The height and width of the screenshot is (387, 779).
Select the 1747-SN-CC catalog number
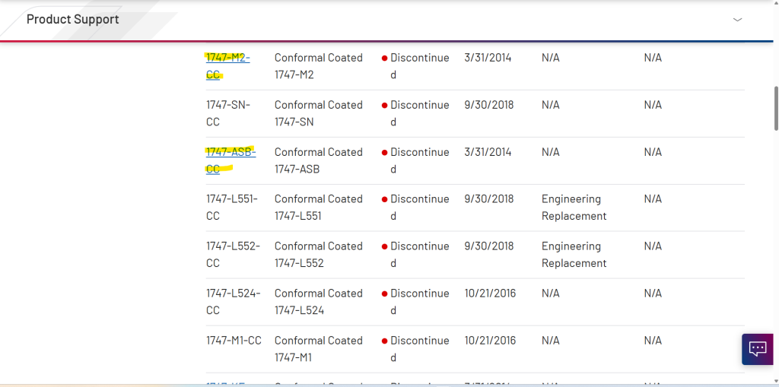pyautogui.click(x=227, y=113)
